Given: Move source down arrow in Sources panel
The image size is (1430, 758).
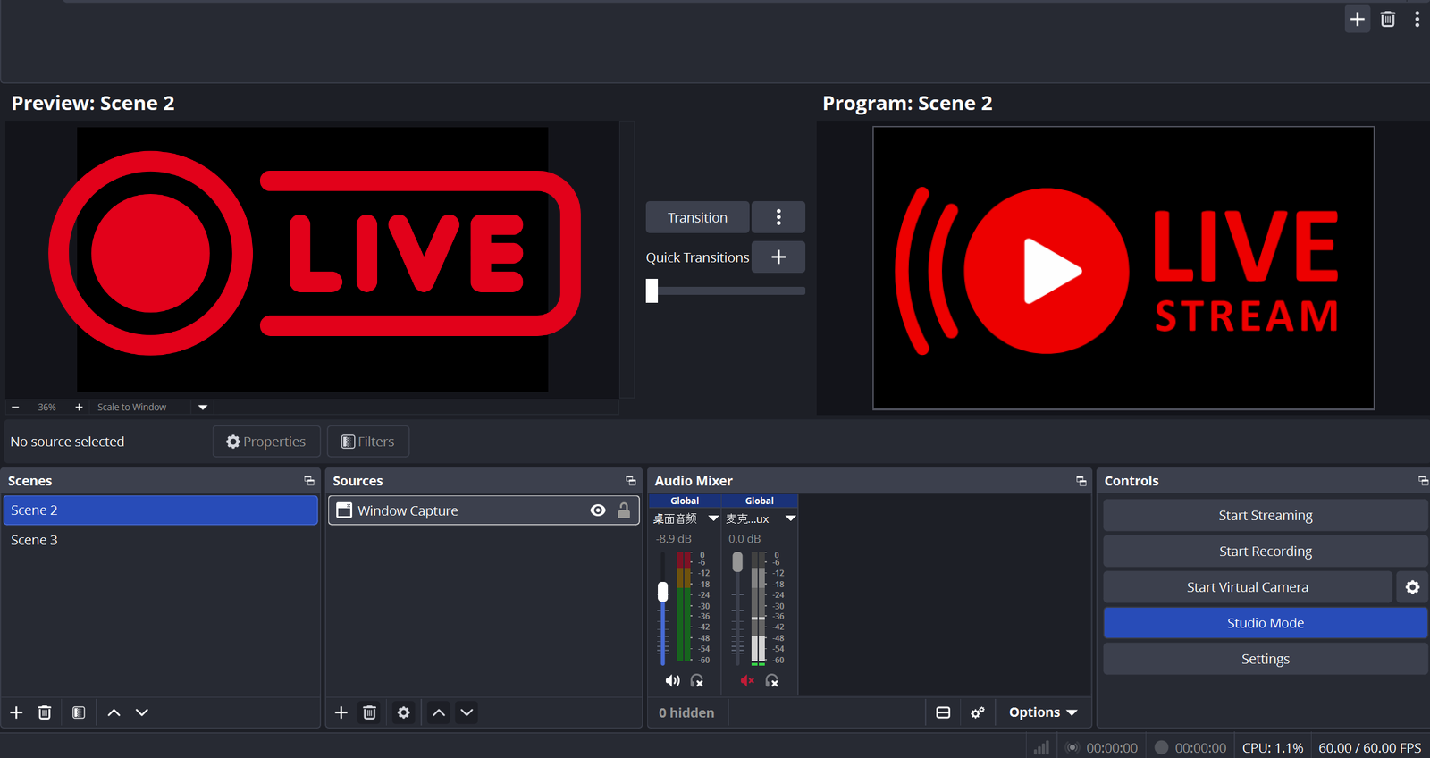Looking at the screenshot, I should (x=467, y=712).
